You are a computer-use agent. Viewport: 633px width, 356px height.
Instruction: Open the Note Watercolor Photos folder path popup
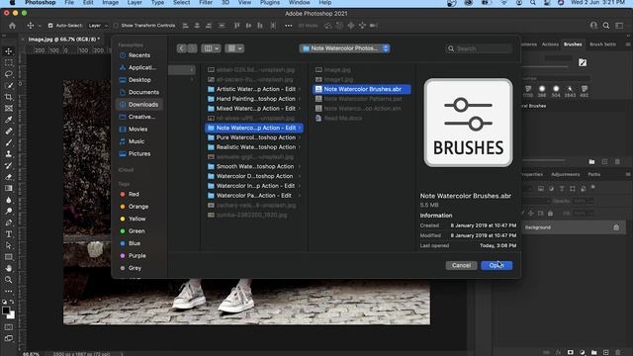point(344,48)
